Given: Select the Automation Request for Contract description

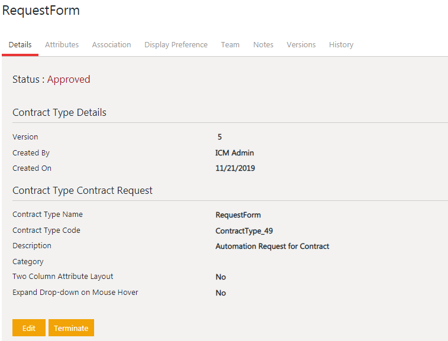Looking at the screenshot, I should [x=272, y=246].
